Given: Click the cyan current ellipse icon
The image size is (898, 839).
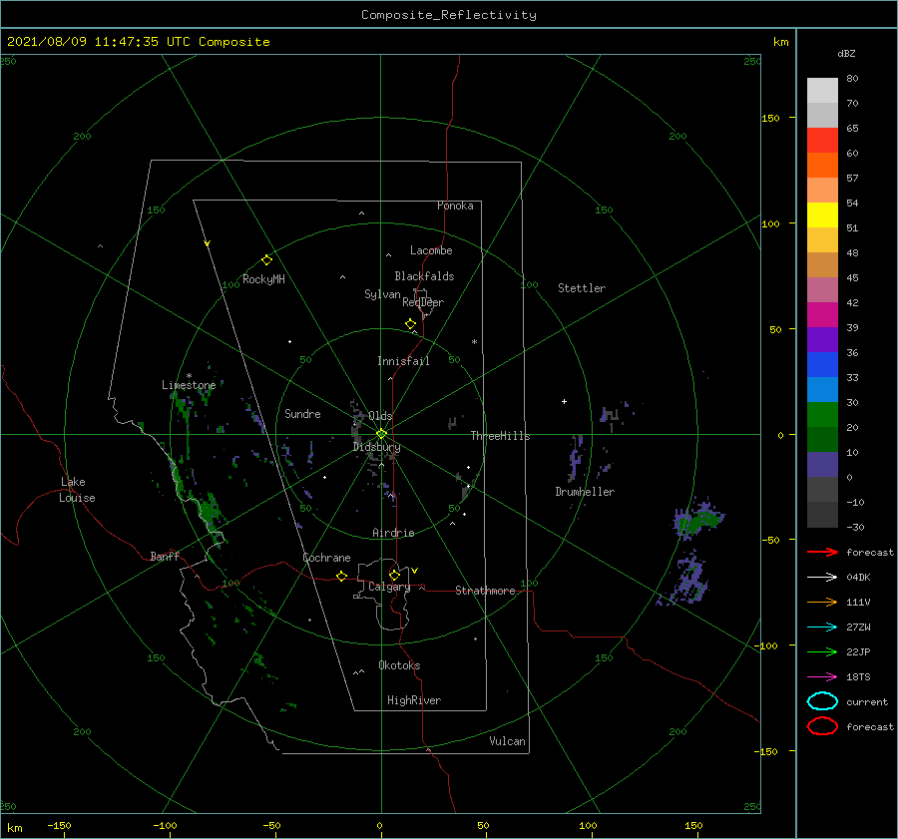Looking at the screenshot, I should click(x=822, y=701).
